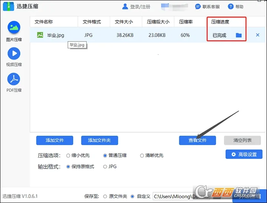Image resolution: width=267 pixels, height=203 pixels.
Task: Choose 清晰优先 compression option
Action: tap(142, 155)
